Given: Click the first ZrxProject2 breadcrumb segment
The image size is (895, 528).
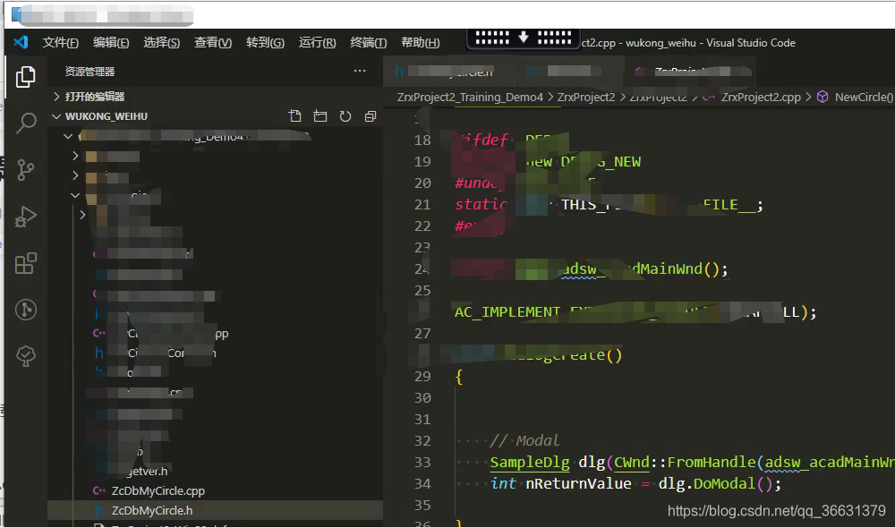Looking at the screenshot, I should coord(586,97).
